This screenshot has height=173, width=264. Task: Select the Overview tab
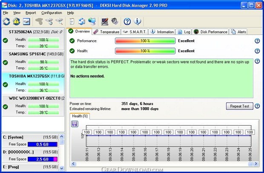click(79, 31)
